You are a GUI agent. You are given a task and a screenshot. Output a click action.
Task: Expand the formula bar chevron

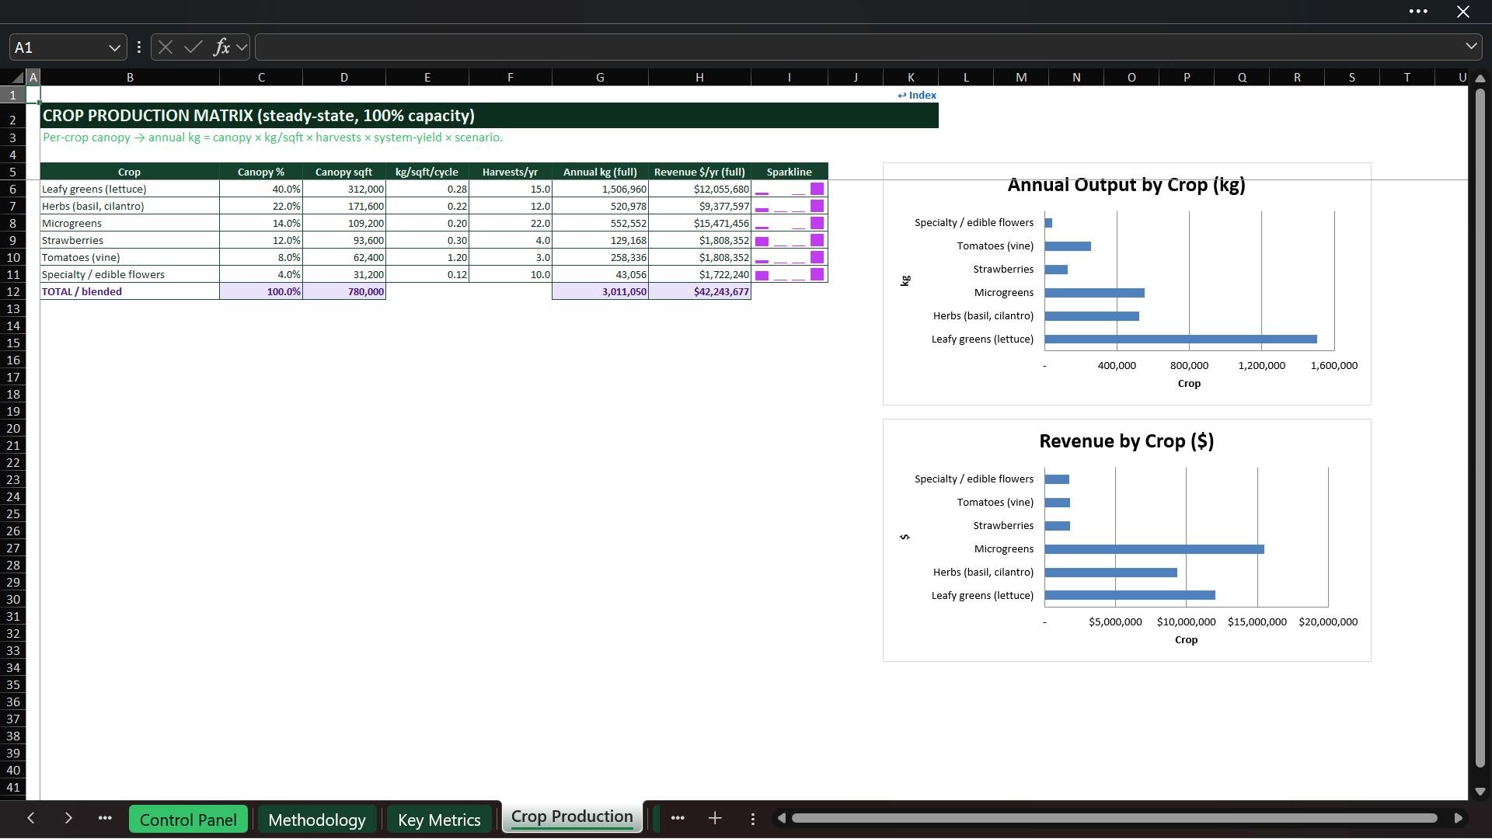(1471, 47)
